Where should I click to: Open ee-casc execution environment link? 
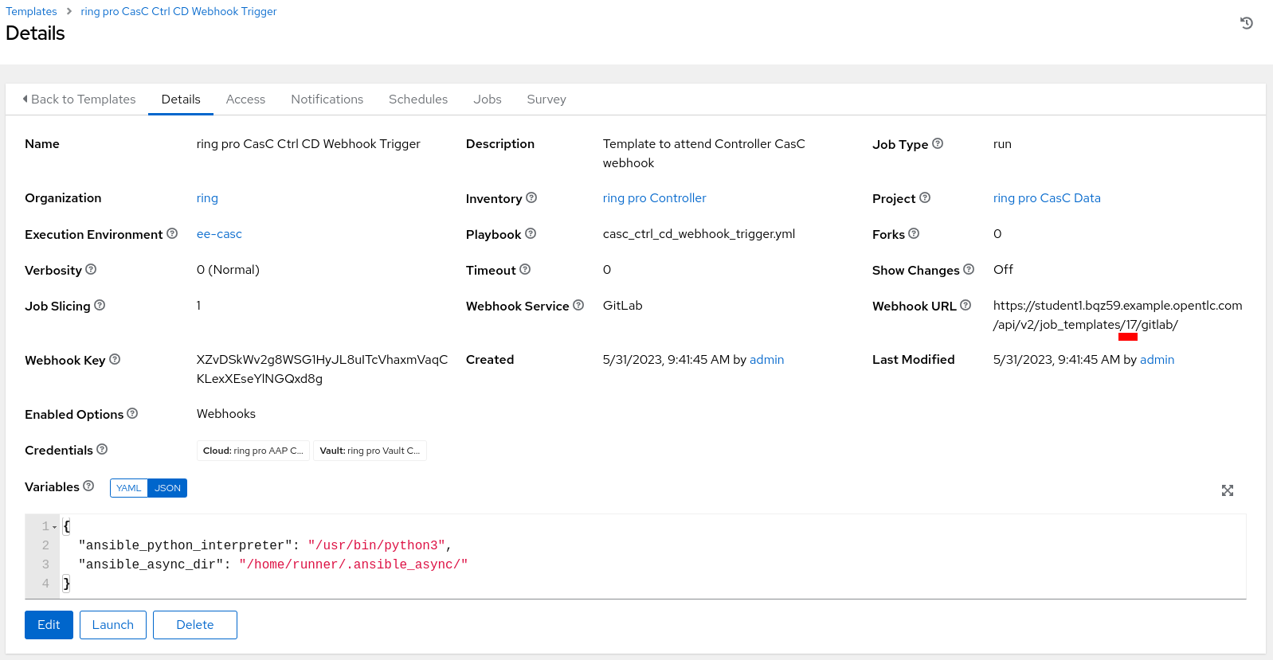point(219,234)
